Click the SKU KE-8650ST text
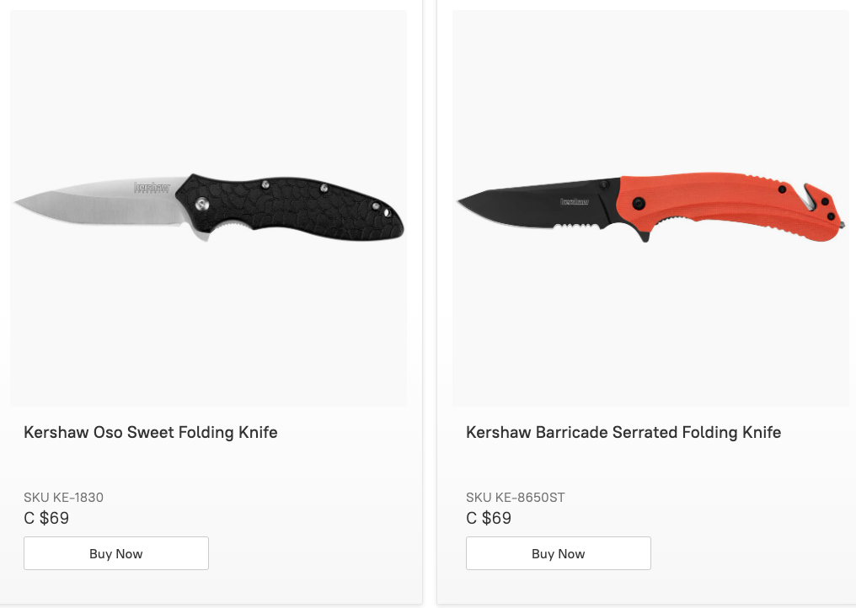856x608 pixels. [x=516, y=498]
